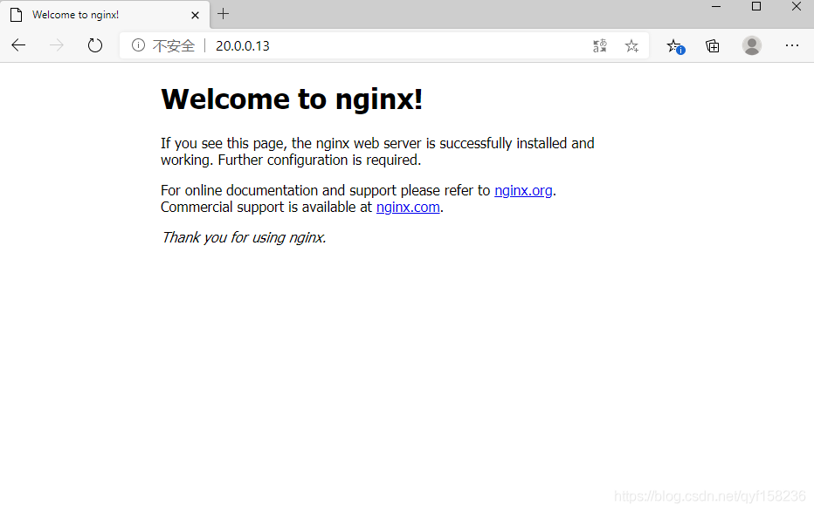Viewport: 814px width, 512px height.
Task: Open the nginx.org link
Action: click(523, 191)
